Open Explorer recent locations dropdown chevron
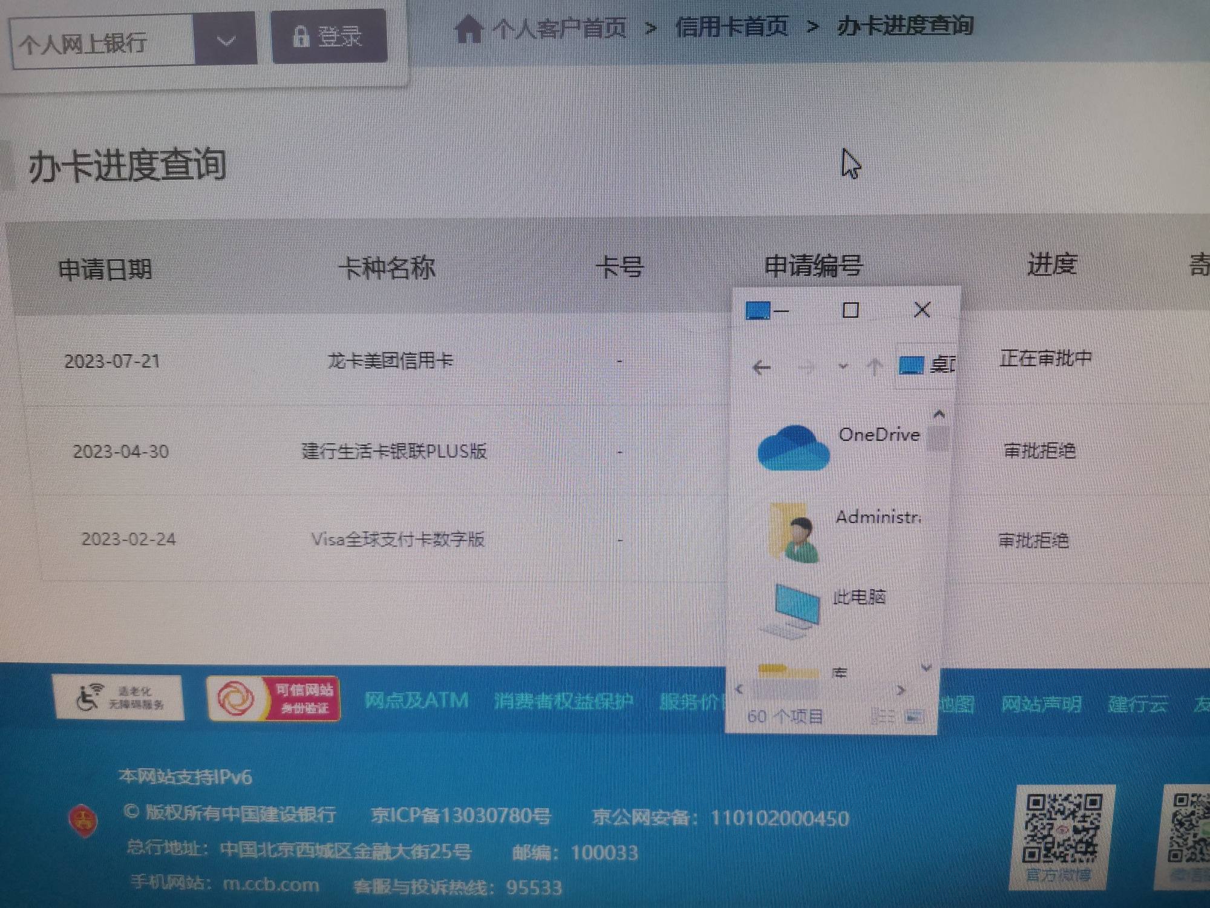The width and height of the screenshot is (1210, 908). tap(843, 366)
